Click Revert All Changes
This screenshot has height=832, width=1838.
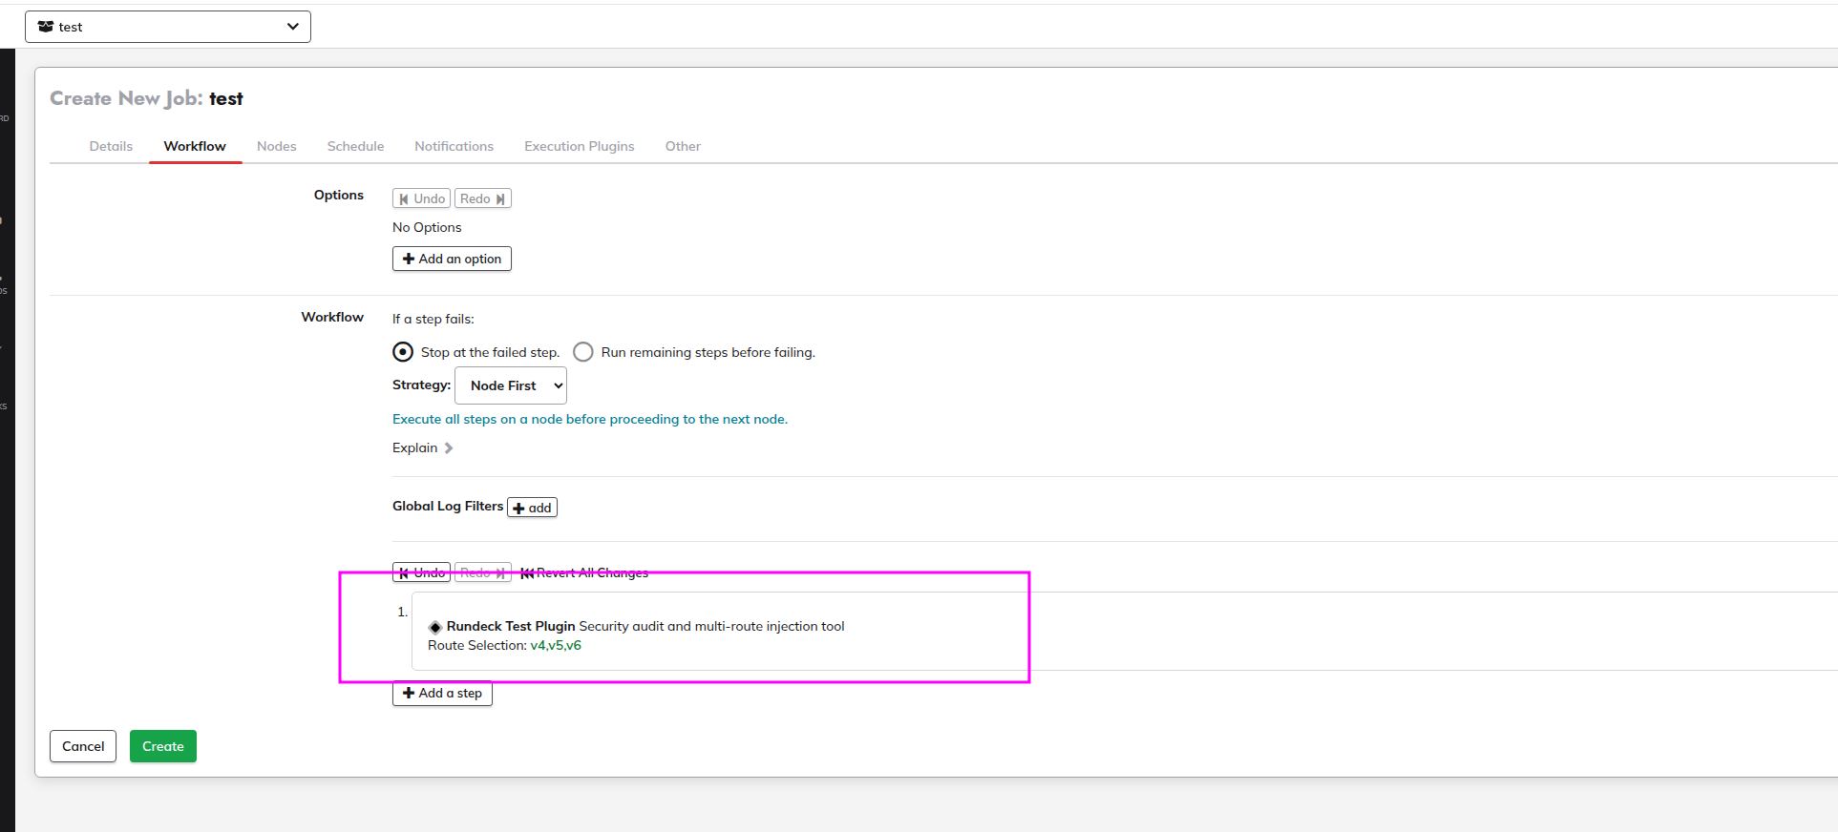point(584,572)
